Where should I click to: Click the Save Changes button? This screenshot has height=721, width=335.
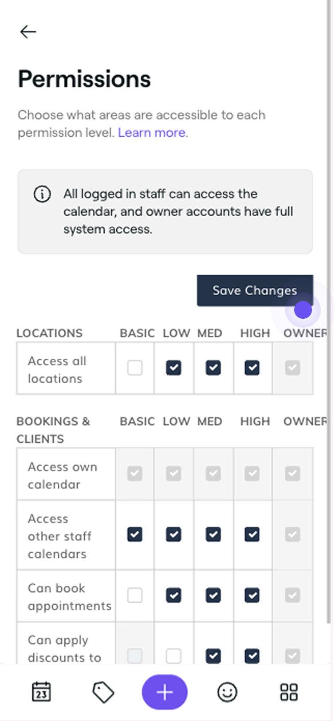point(255,290)
